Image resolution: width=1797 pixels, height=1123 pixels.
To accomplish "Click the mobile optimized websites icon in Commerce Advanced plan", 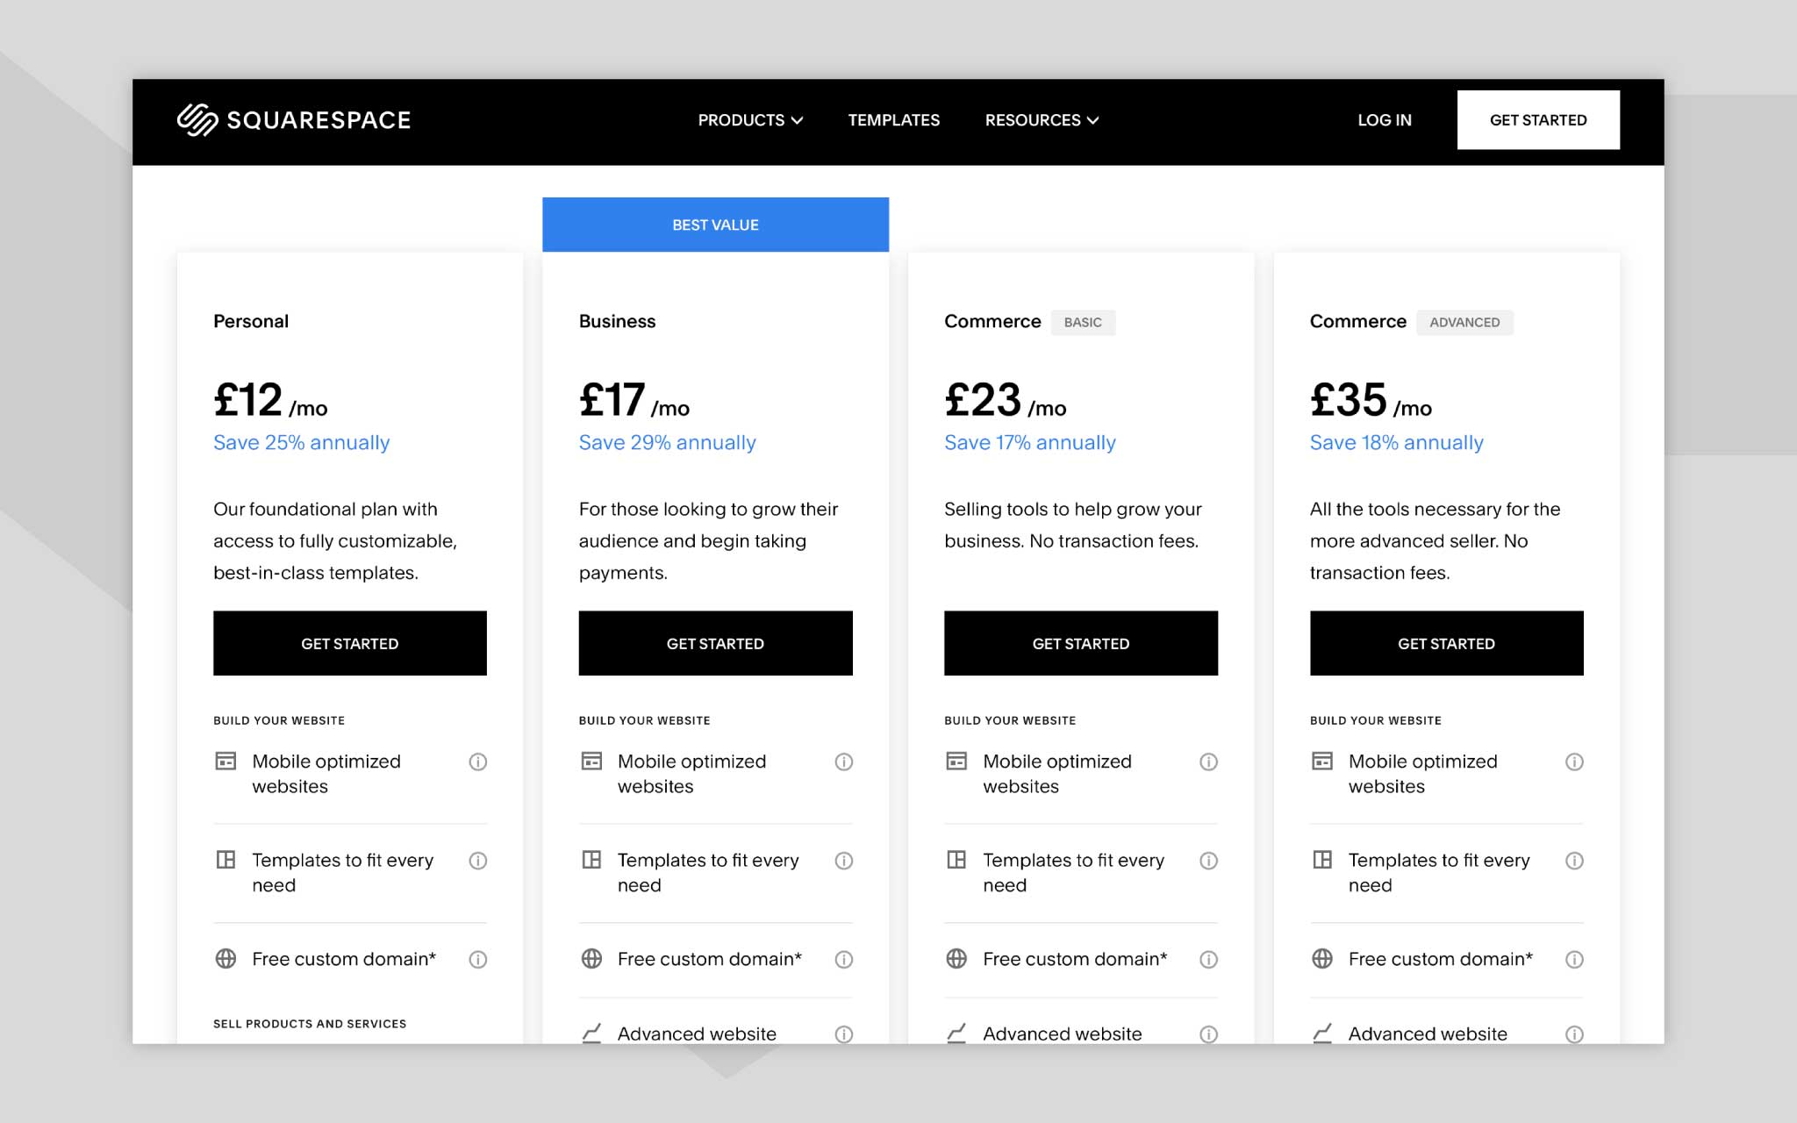I will point(1322,762).
